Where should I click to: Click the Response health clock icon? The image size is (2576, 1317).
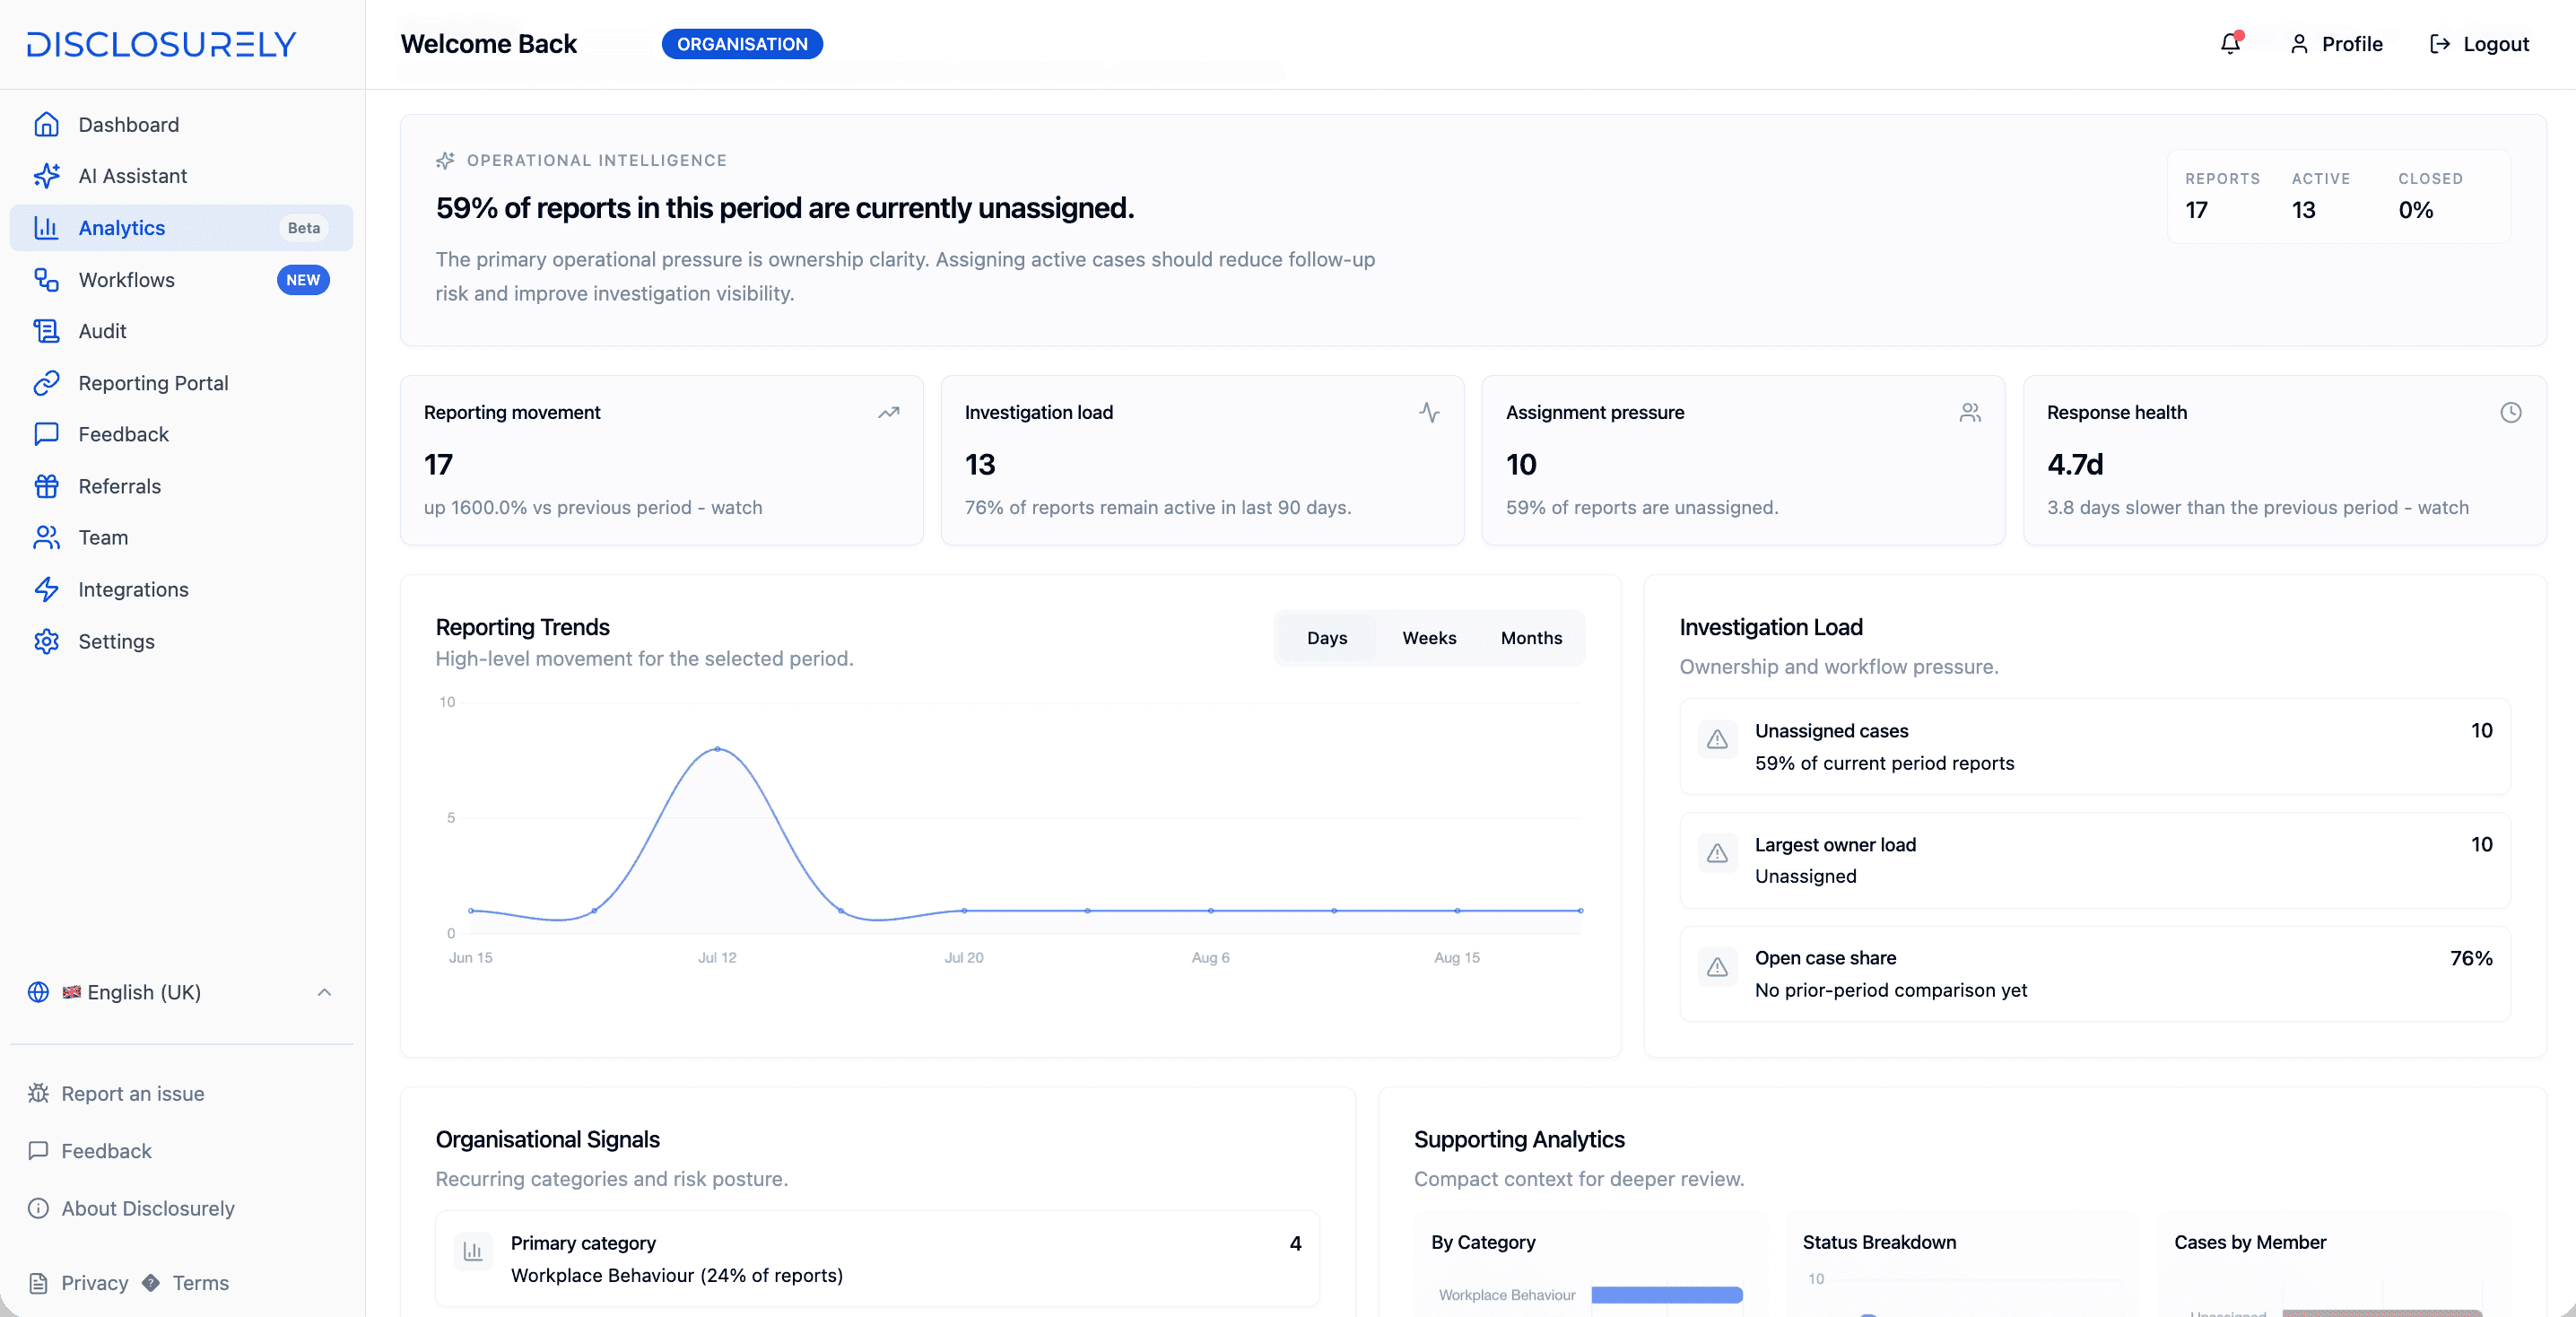[x=2511, y=412]
